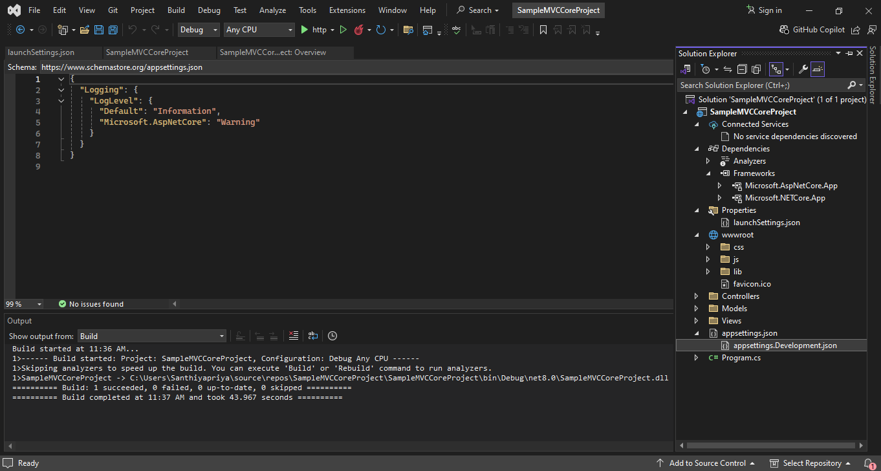The image size is (881, 471).
Task: Click Collapse All in Solution Explorer toolbar
Action: coord(742,69)
